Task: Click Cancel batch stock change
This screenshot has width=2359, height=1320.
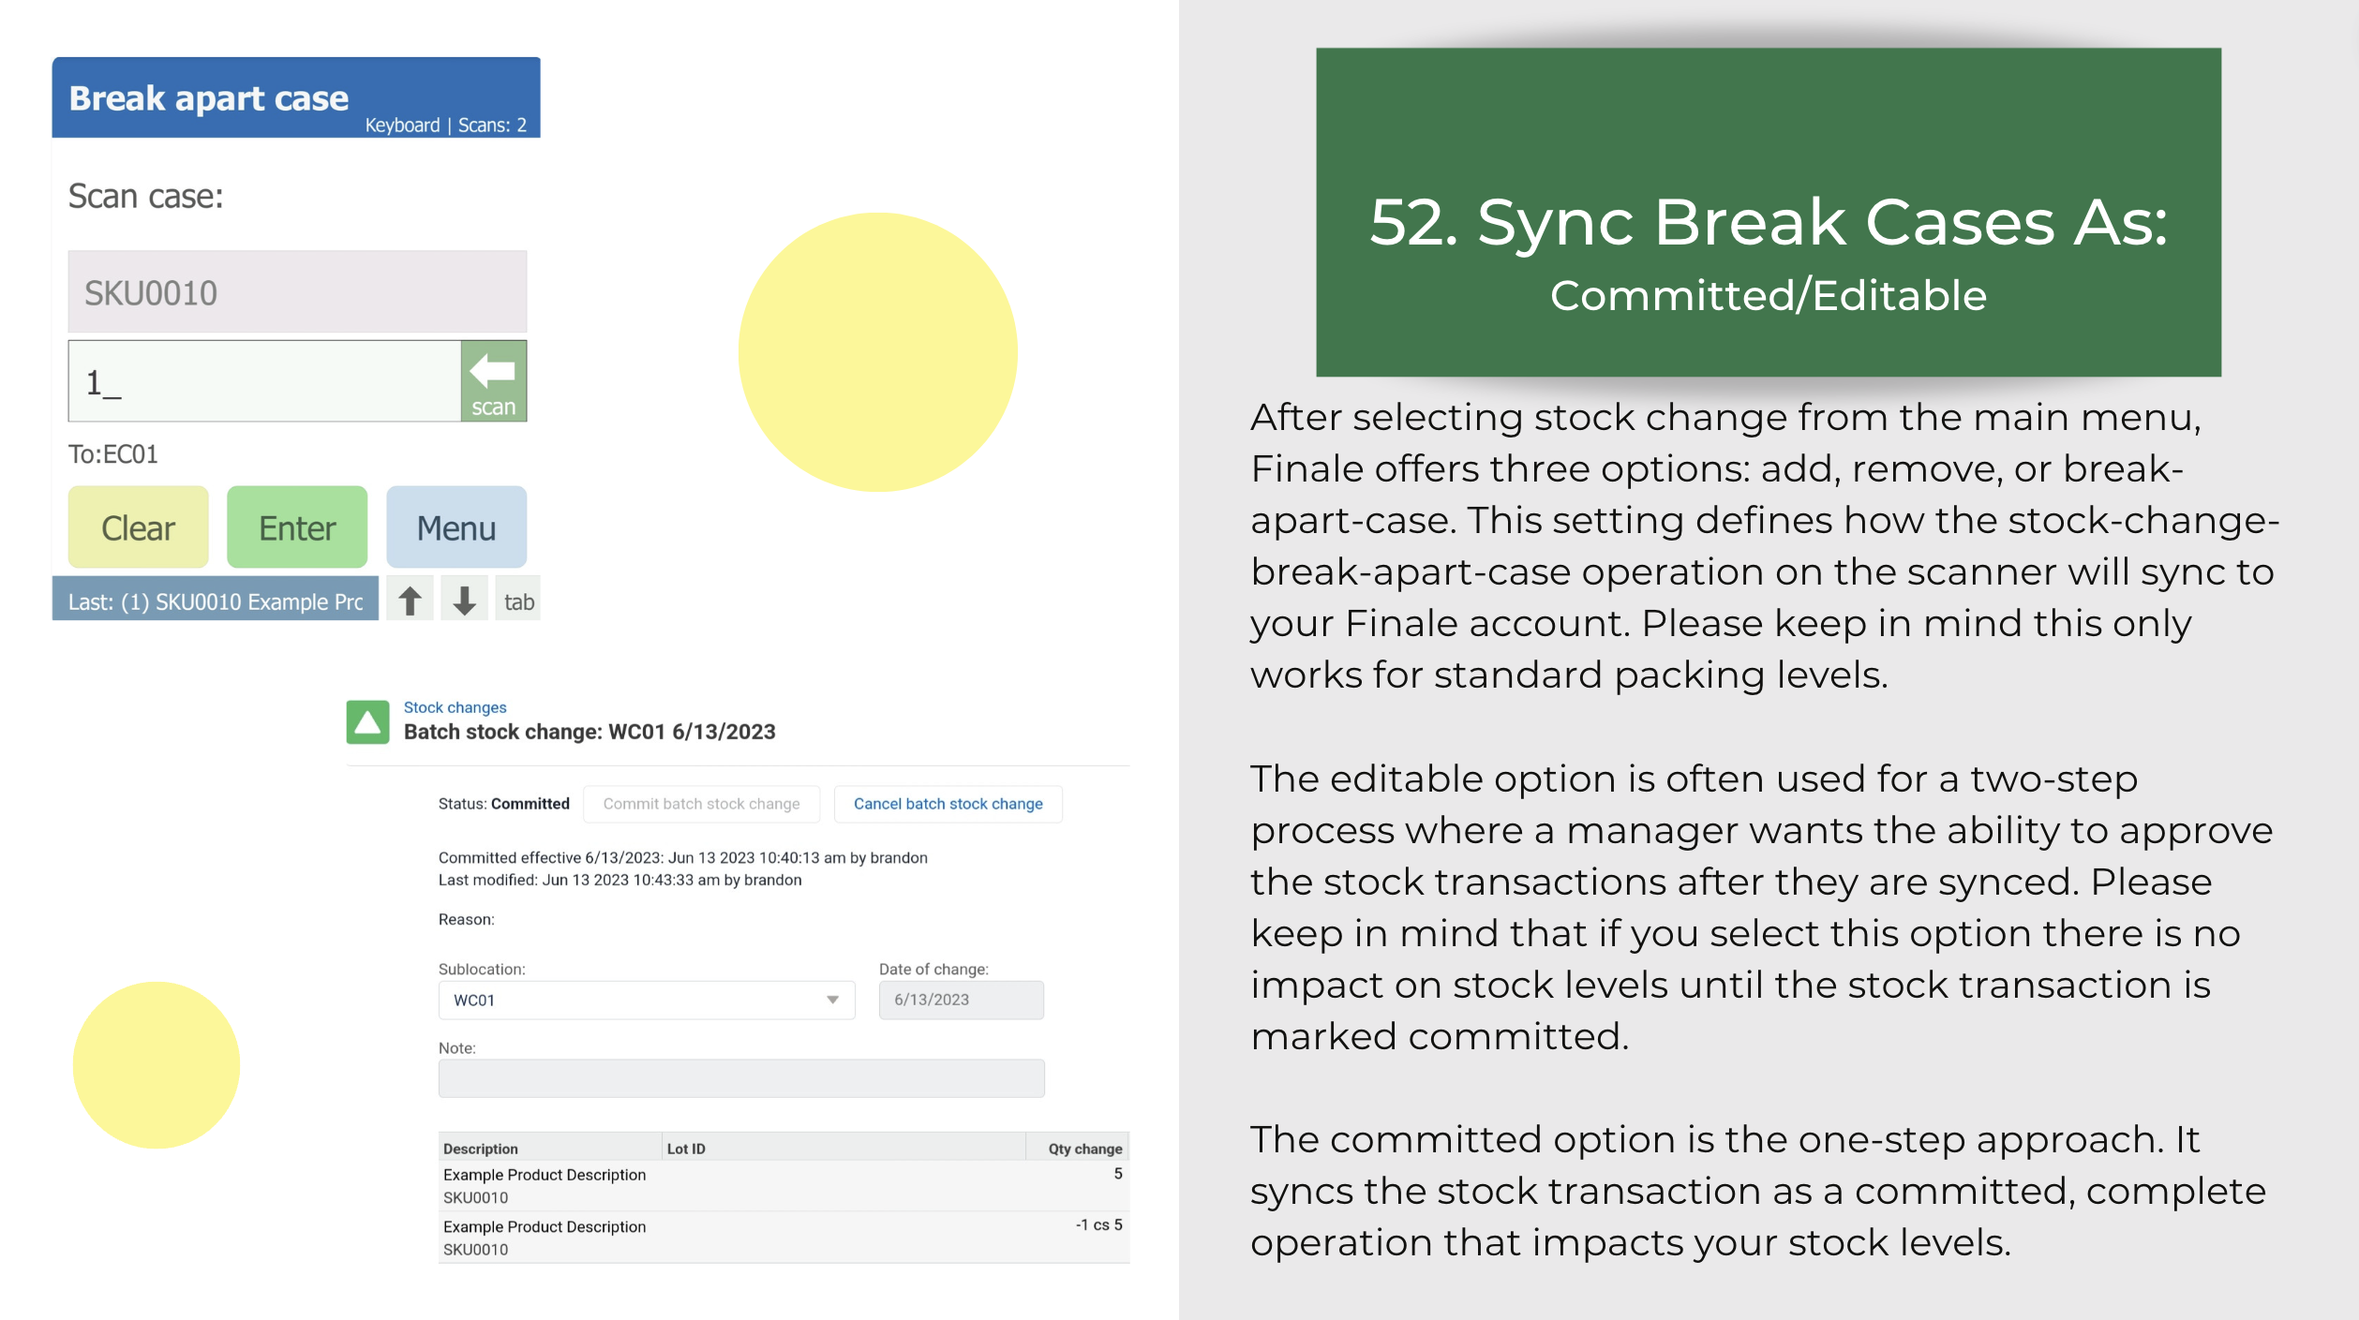Action: 948,804
